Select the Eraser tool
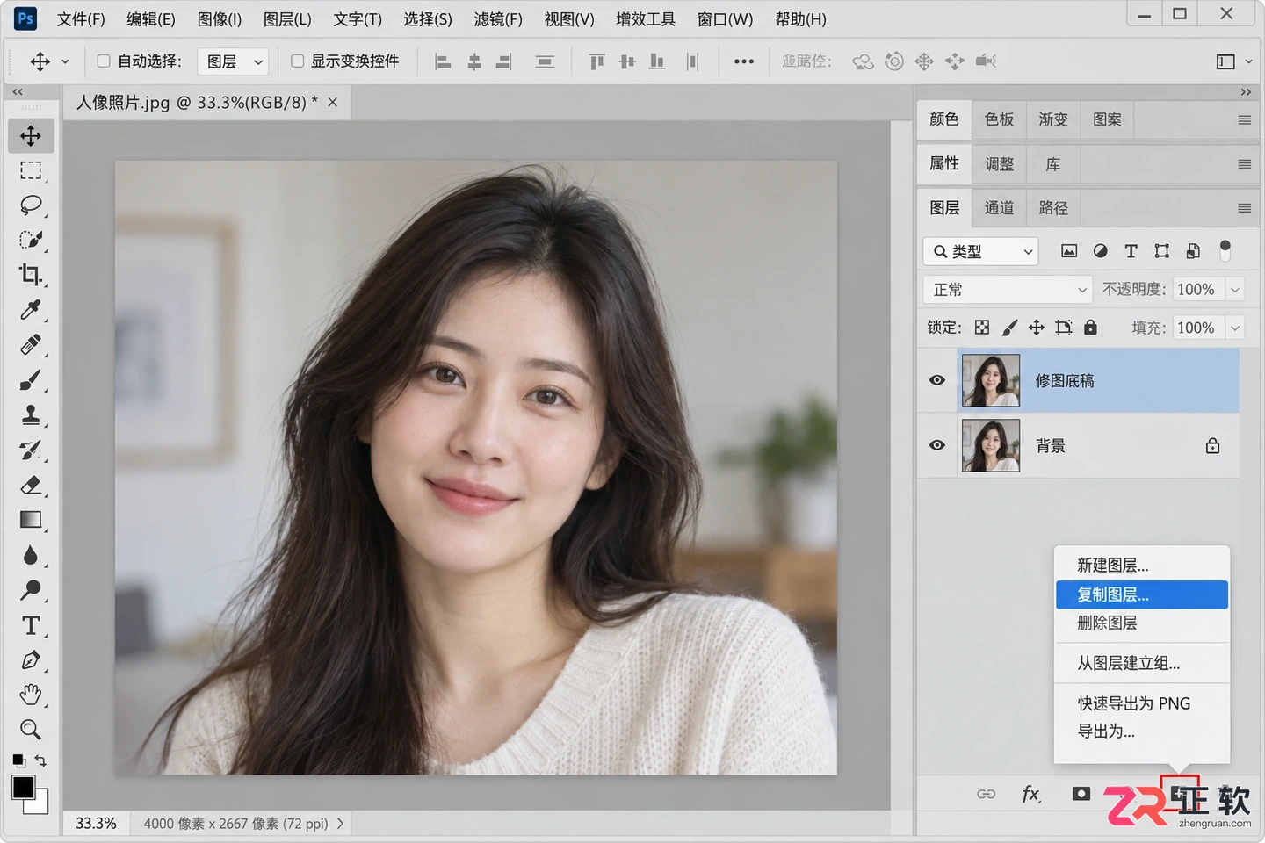Viewport: 1265px width, 843px height. point(31,485)
